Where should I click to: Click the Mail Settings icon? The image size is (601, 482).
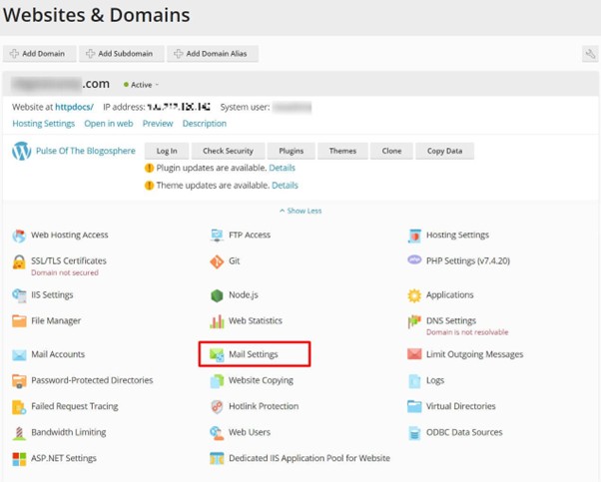217,354
